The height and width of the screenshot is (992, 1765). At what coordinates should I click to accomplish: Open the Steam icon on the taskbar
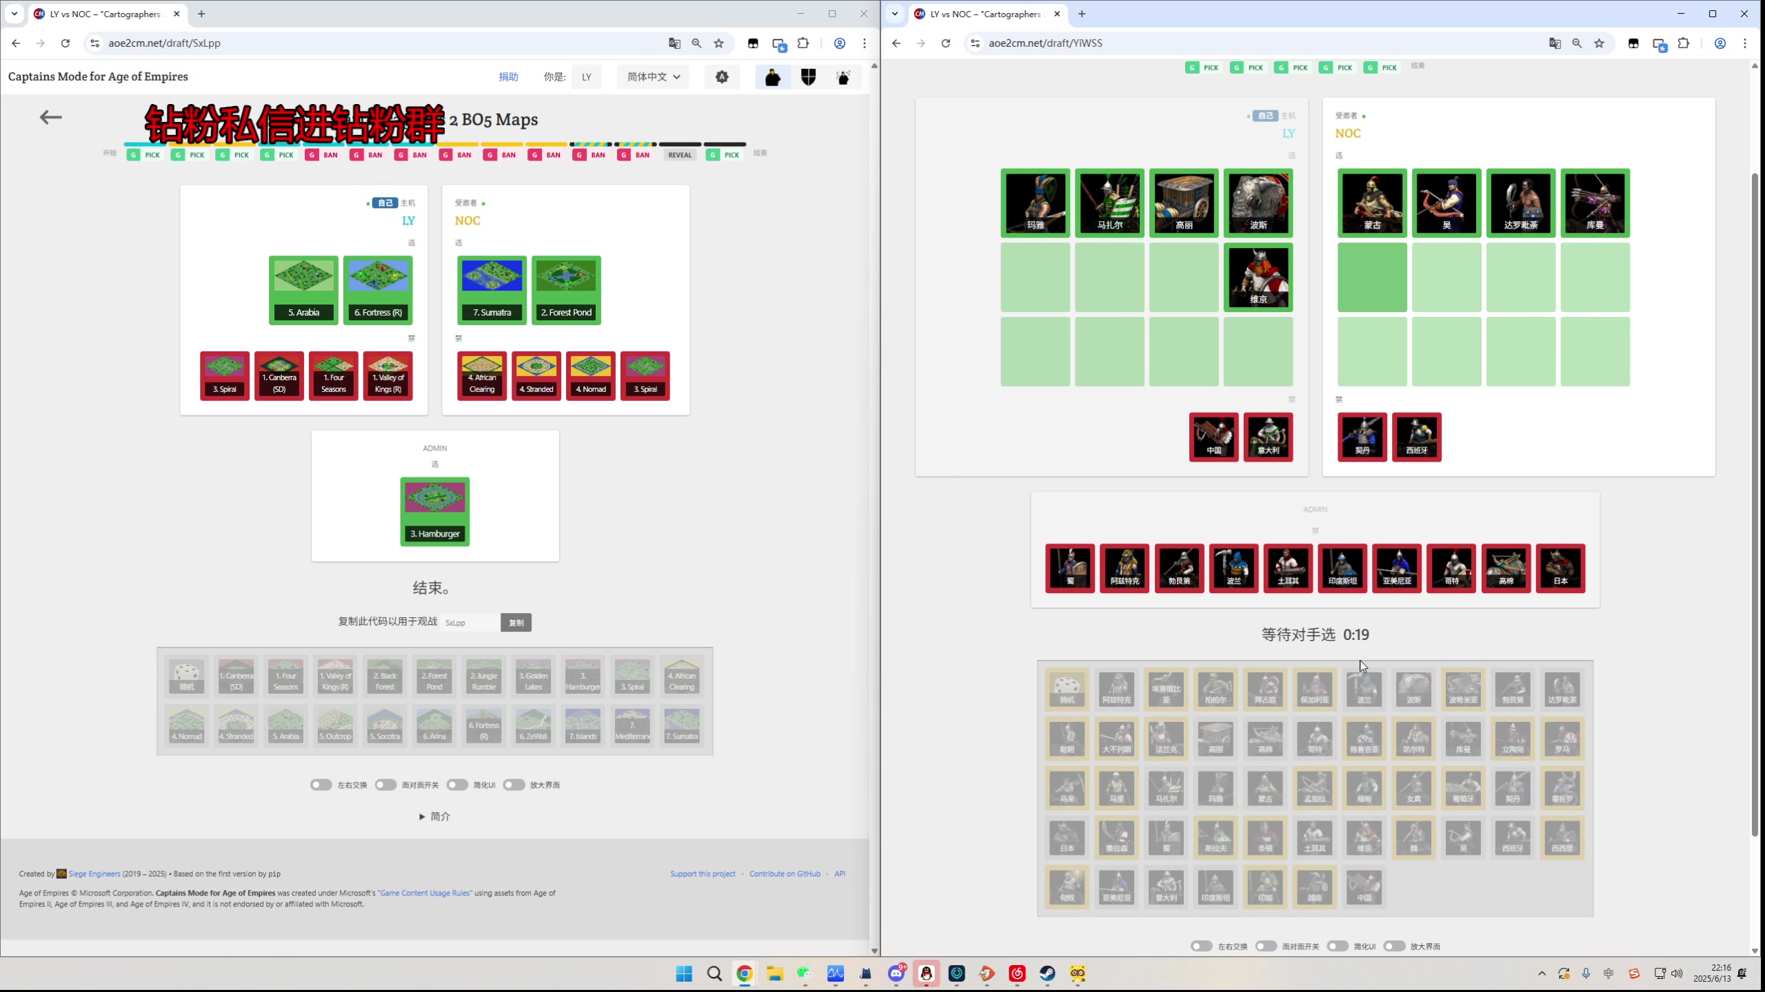(x=1047, y=973)
